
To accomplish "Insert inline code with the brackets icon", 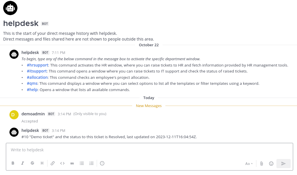I will tap(62, 163).
